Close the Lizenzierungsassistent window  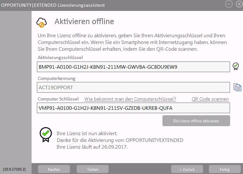pos(239,4)
